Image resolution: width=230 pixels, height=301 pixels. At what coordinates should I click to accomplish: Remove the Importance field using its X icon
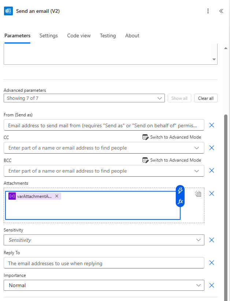pyautogui.click(x=212, y=285)
